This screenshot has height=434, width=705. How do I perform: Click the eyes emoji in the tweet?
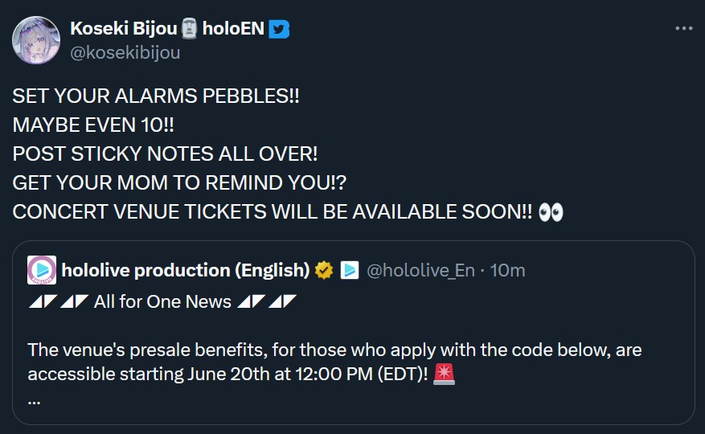[551, 211]
